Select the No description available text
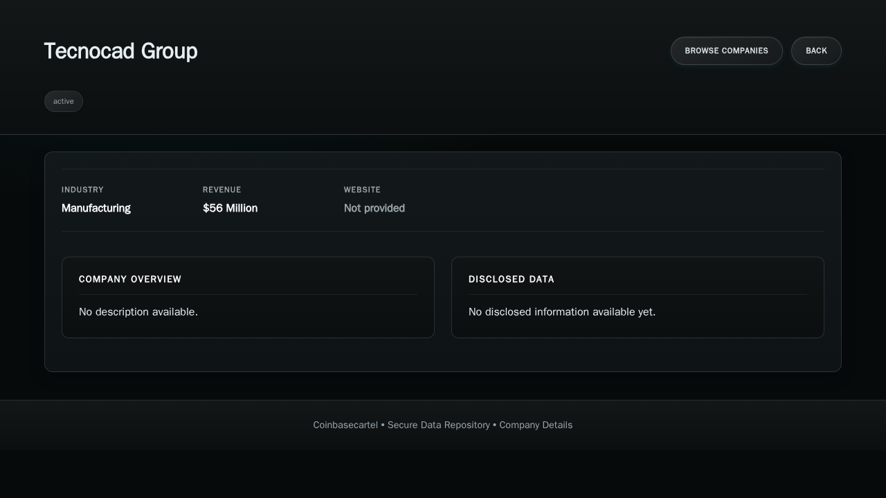The image size is (886, 498). pos(138,312)
